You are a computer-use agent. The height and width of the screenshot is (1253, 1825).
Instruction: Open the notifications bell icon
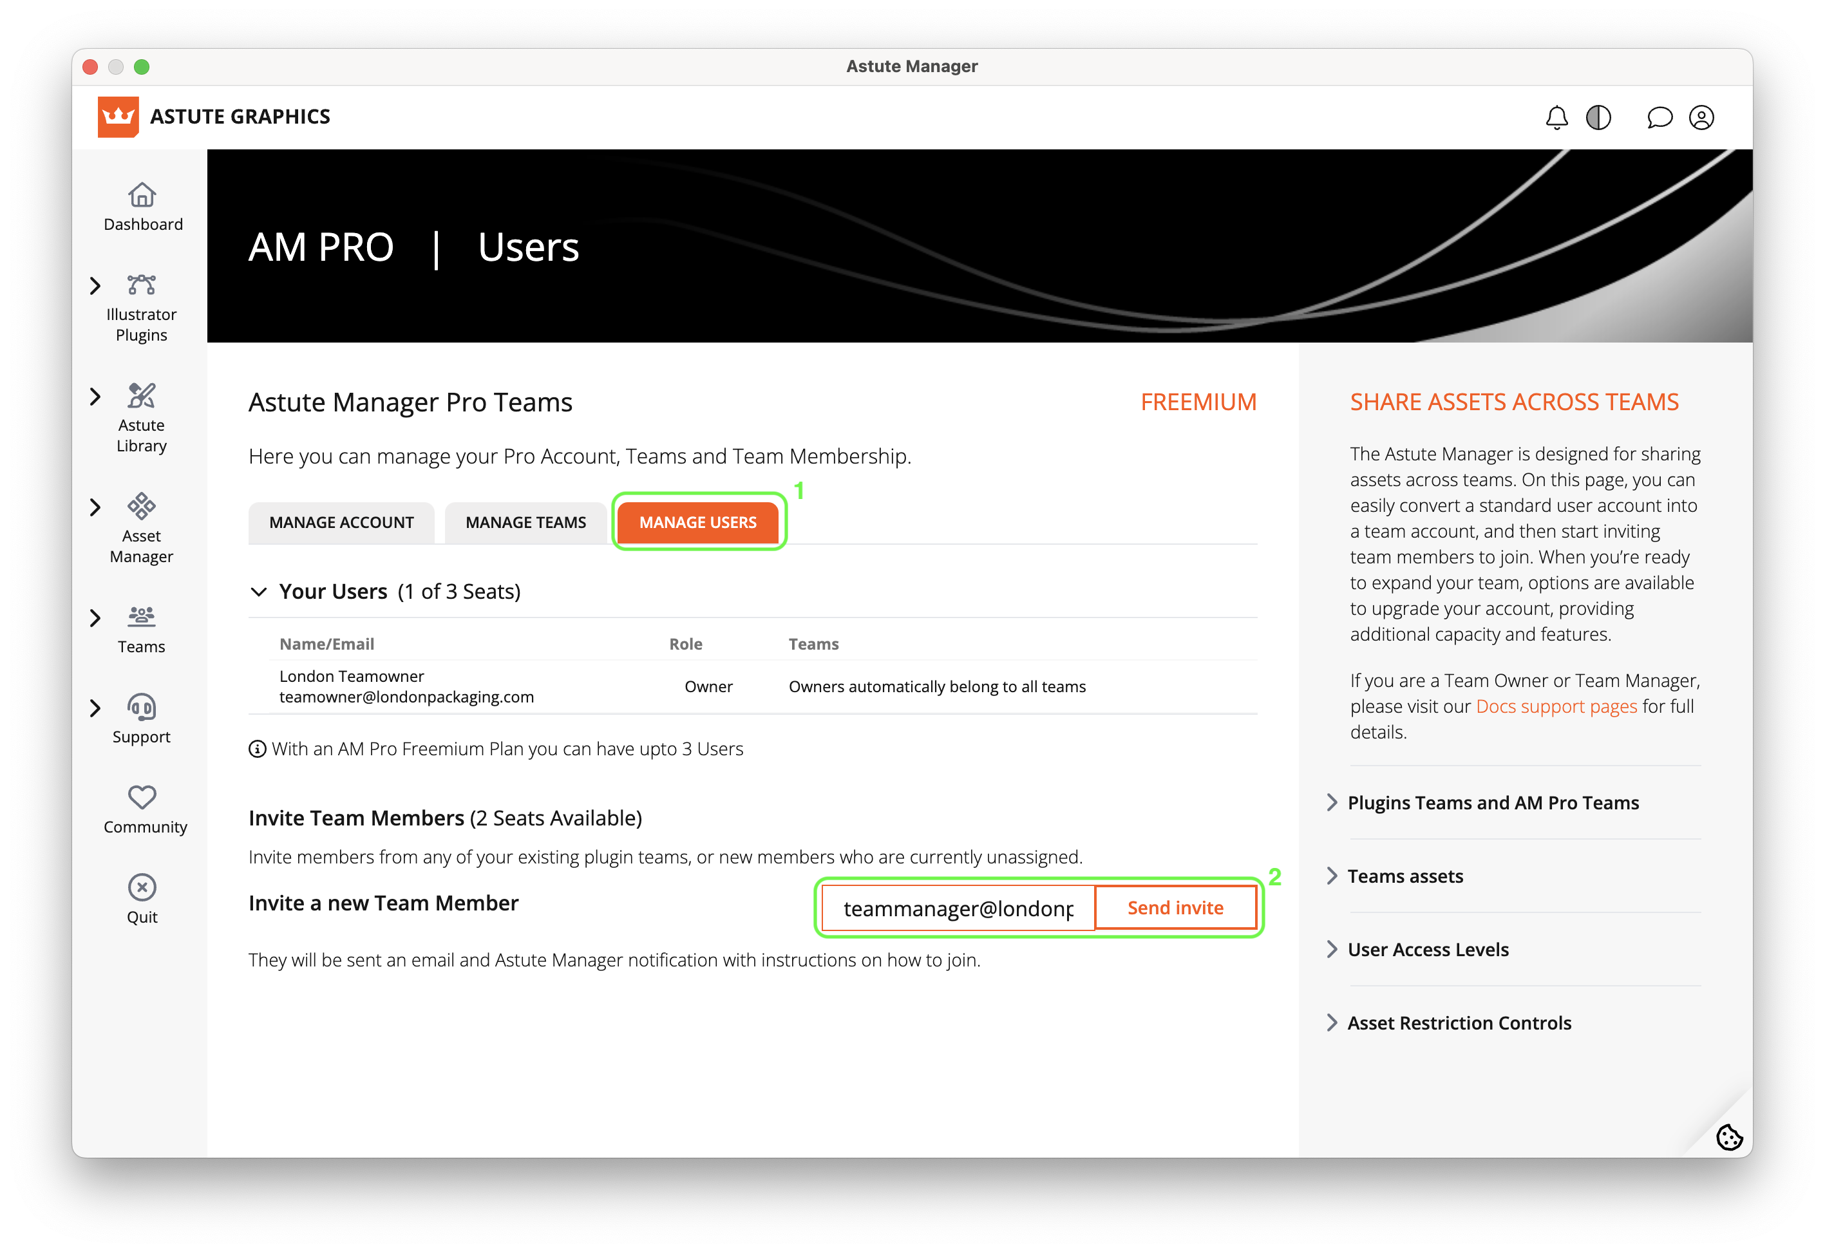(x=1556, y=118)
